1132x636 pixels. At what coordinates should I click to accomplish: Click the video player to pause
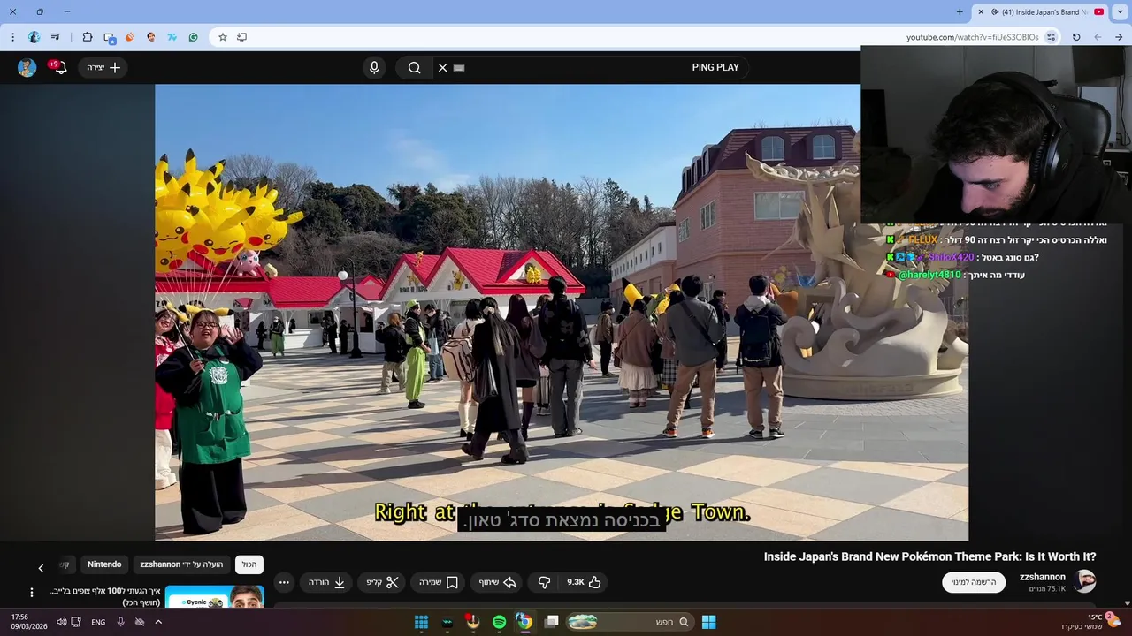pyautogui.click(x=562, y=312)
